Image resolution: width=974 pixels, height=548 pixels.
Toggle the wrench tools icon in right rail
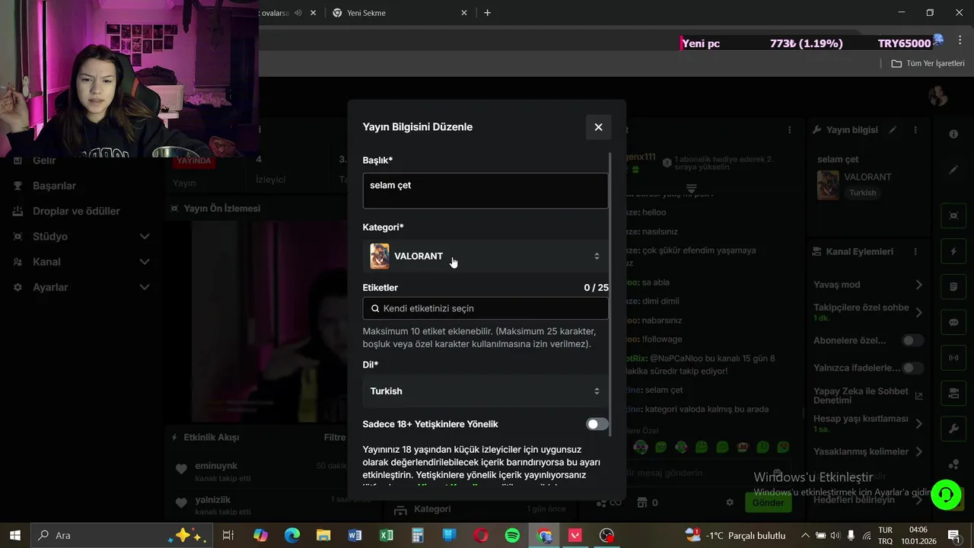[x=953, y=429]
